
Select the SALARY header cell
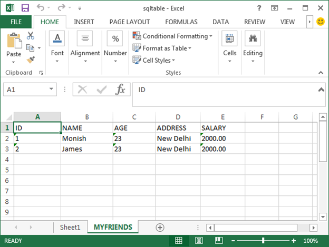[x=222, y=128]
